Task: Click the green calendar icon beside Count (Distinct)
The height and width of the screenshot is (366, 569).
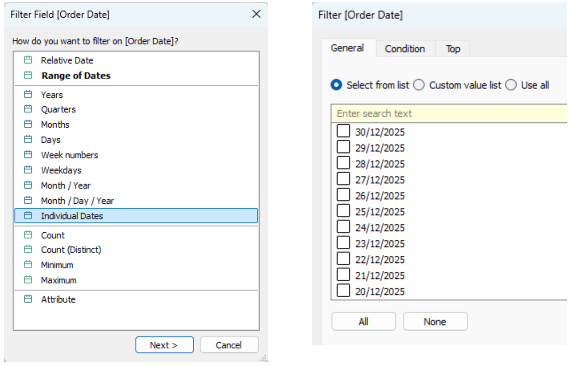Action: point(28,250)
